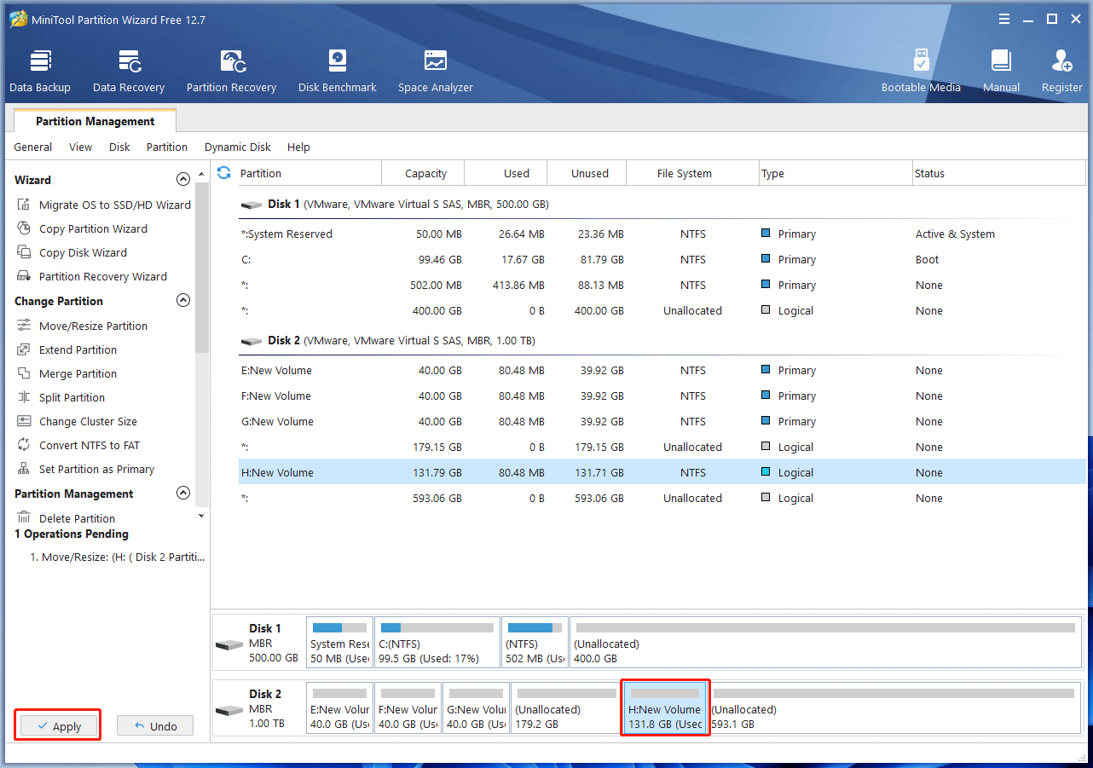Sort by the File System column header
The width and height of the screenshot is (1093, 768).
[692, 173]
